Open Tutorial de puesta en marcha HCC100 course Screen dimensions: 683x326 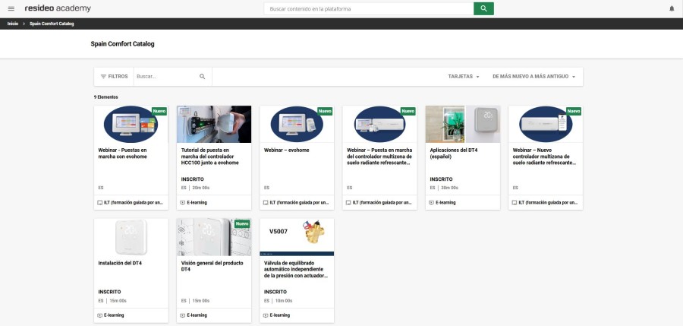(210, 157)
